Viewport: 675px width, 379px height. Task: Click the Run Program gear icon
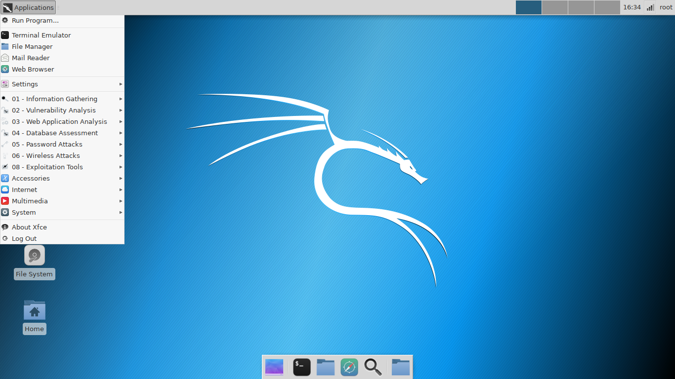pos(5,20)
